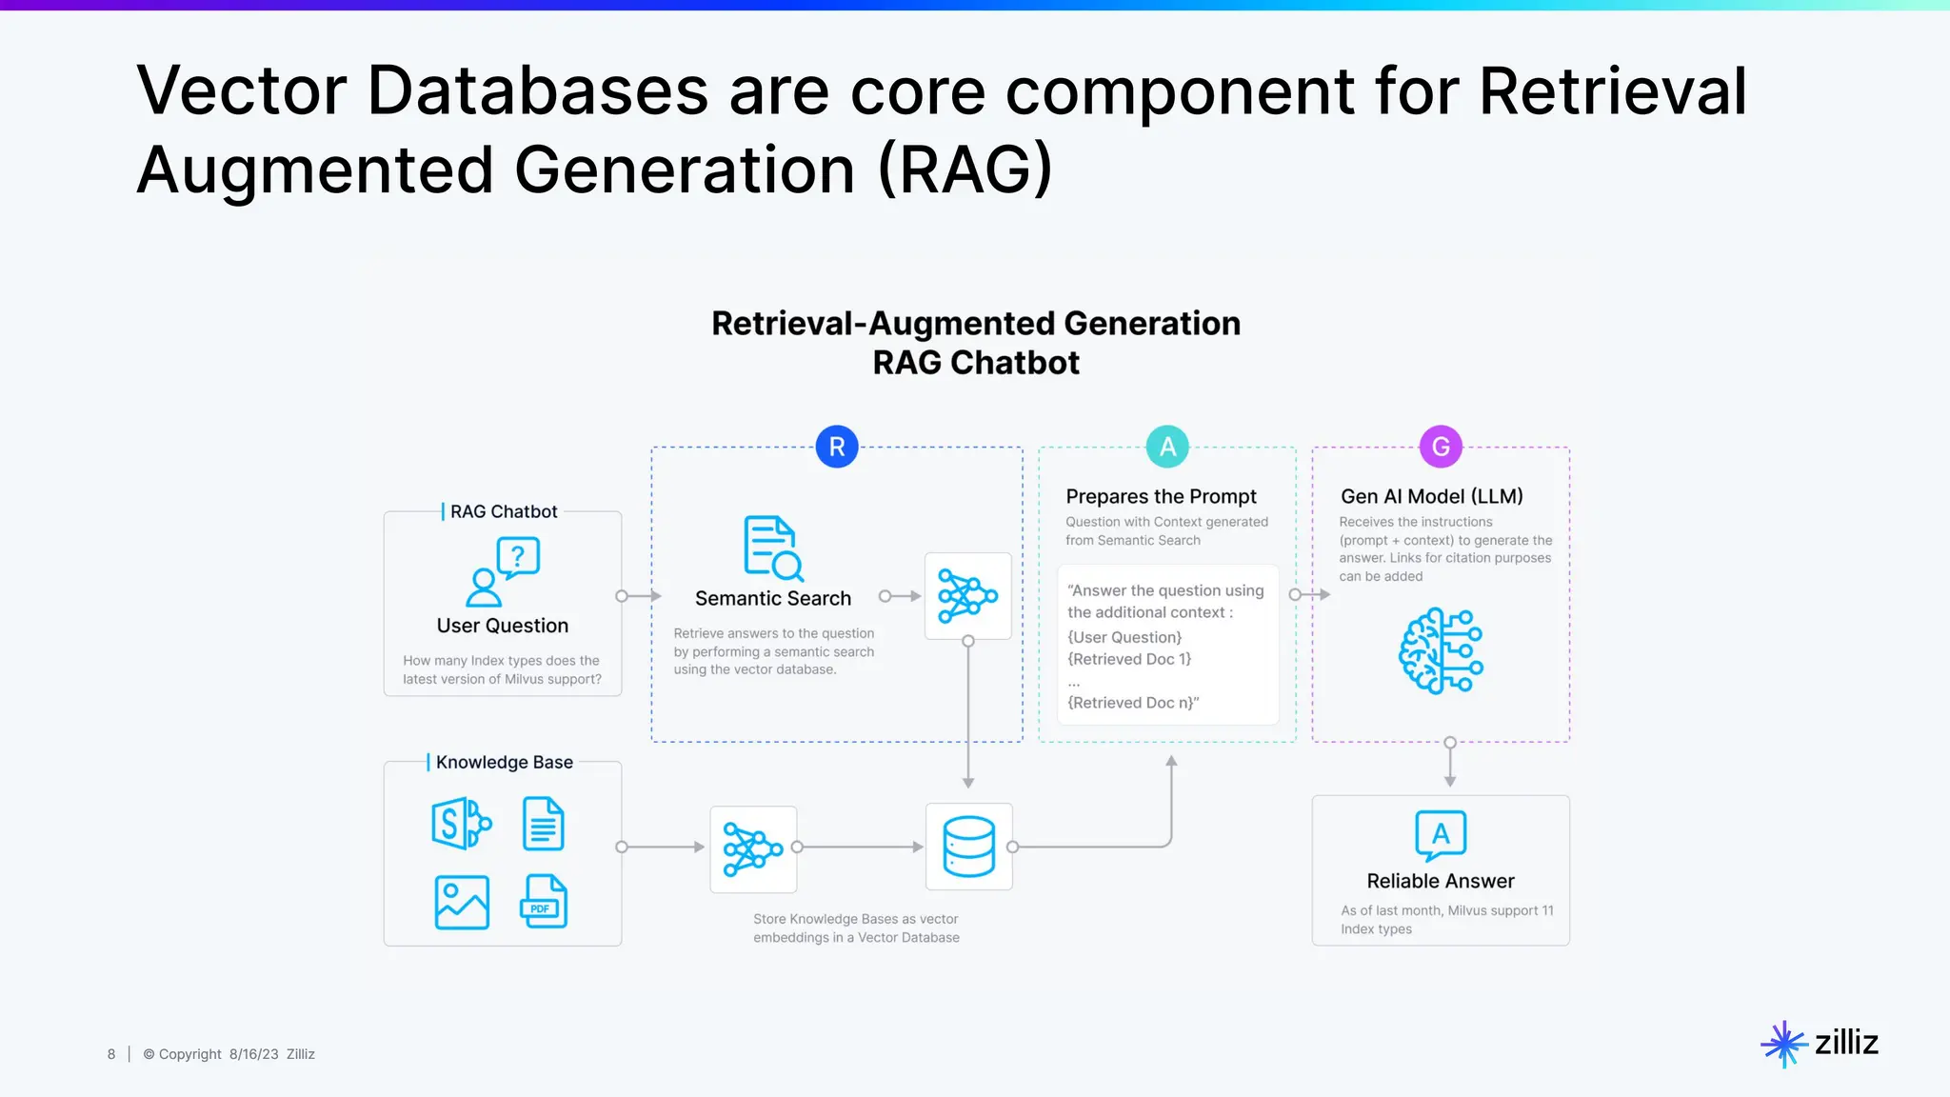Click the vector database cylinder icon
1950x1097 pixels.
point(968,847)
